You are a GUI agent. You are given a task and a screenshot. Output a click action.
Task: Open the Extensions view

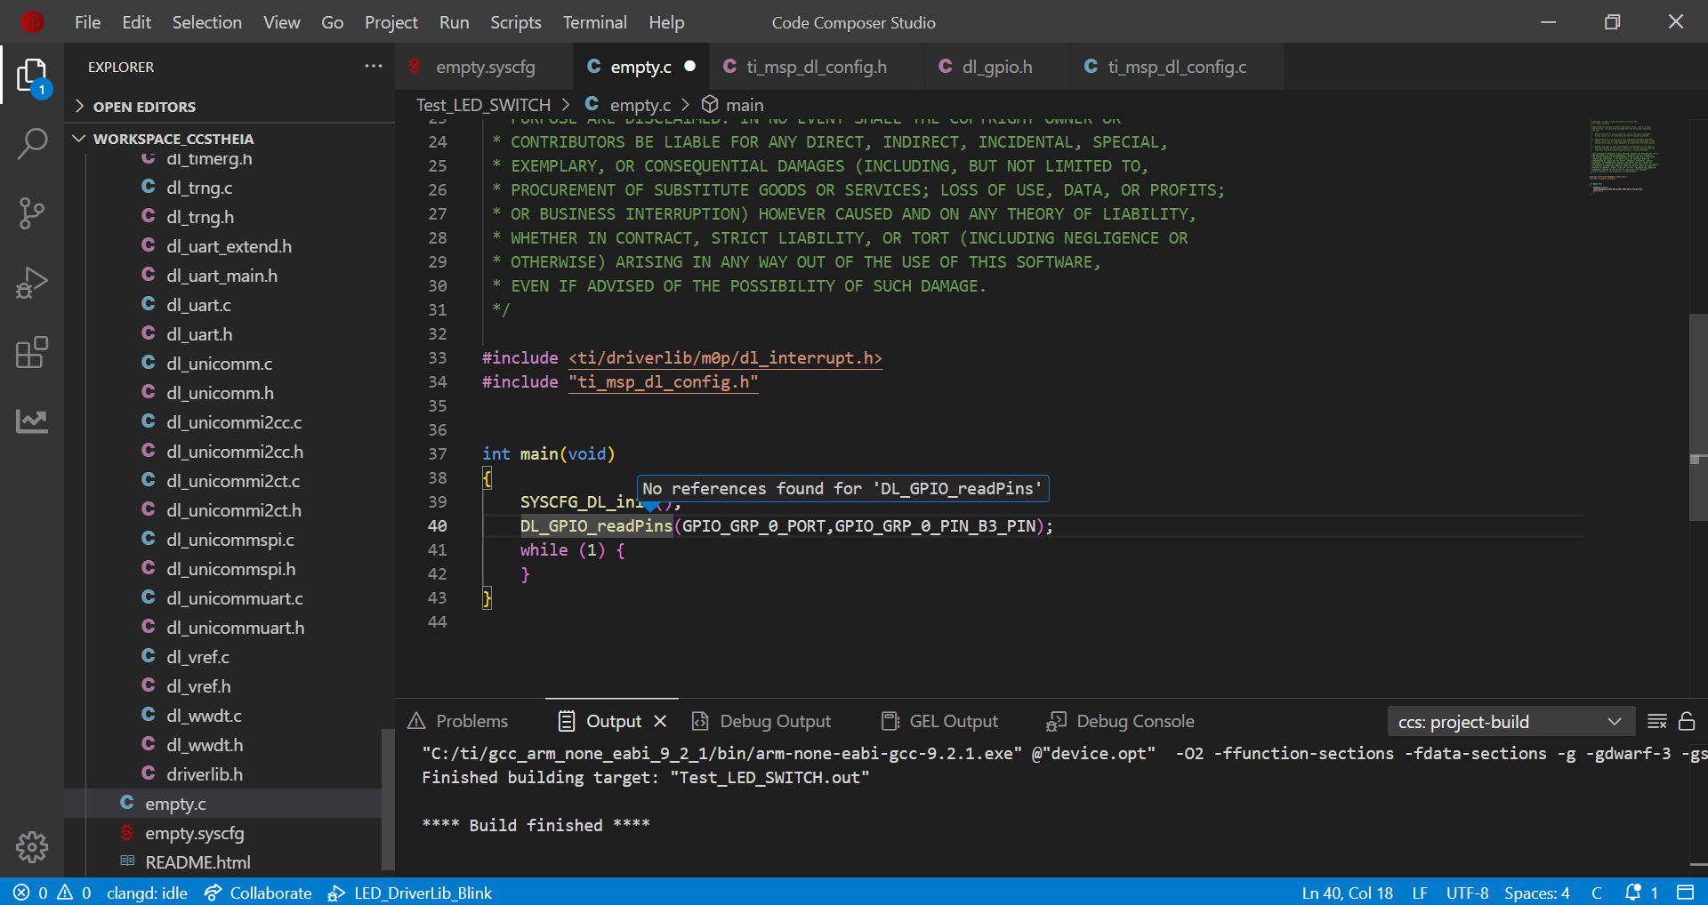click(x=32, y=352)
